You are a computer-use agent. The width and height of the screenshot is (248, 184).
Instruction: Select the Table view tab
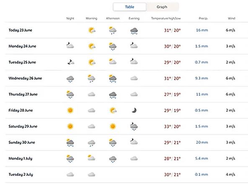pos(129,7)
